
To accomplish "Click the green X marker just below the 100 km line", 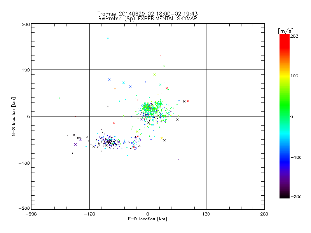I will point(155,75).
